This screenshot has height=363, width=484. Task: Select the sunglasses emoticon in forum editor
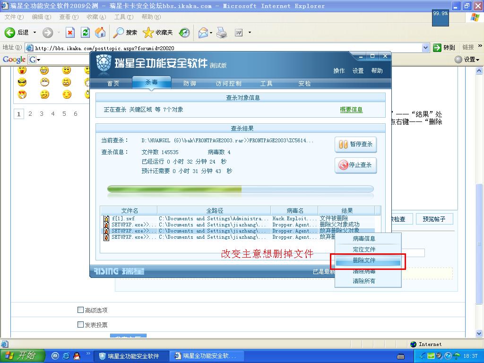[x=22, y=82]
